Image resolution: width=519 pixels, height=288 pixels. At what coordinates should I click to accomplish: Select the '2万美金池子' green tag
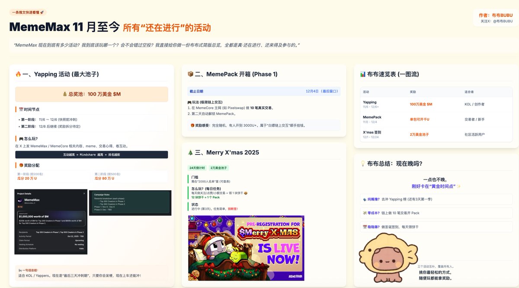[x=218, y=168]
